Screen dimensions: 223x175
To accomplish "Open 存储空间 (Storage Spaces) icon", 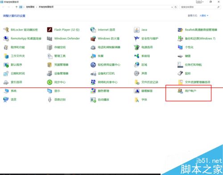I will click(50, 47).
